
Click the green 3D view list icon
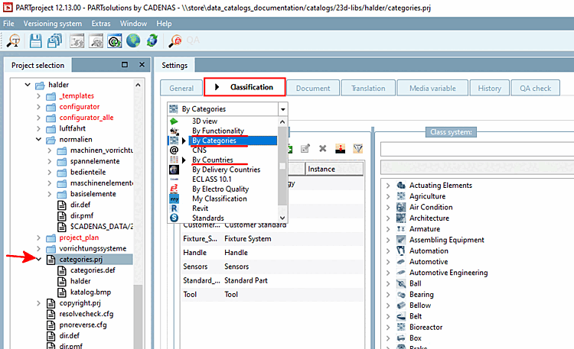(x=174, y=121)
